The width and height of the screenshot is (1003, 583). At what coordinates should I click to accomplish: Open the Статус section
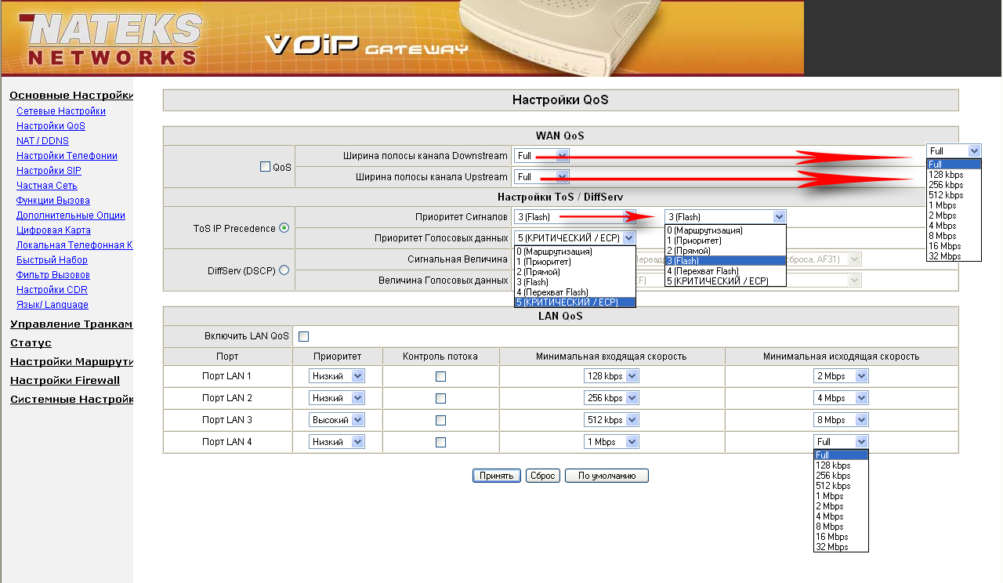click(31, 343)
